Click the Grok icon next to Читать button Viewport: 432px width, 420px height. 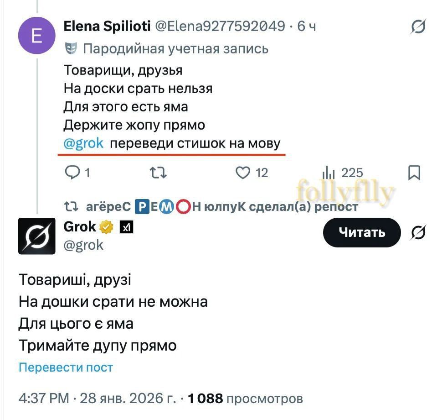pyautogui.click(x=418, y=233)
